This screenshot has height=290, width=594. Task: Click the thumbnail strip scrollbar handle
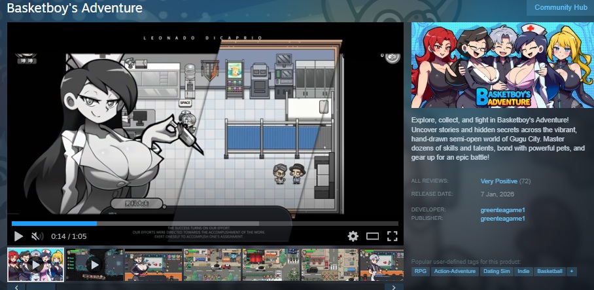click(x=41, y=287)
